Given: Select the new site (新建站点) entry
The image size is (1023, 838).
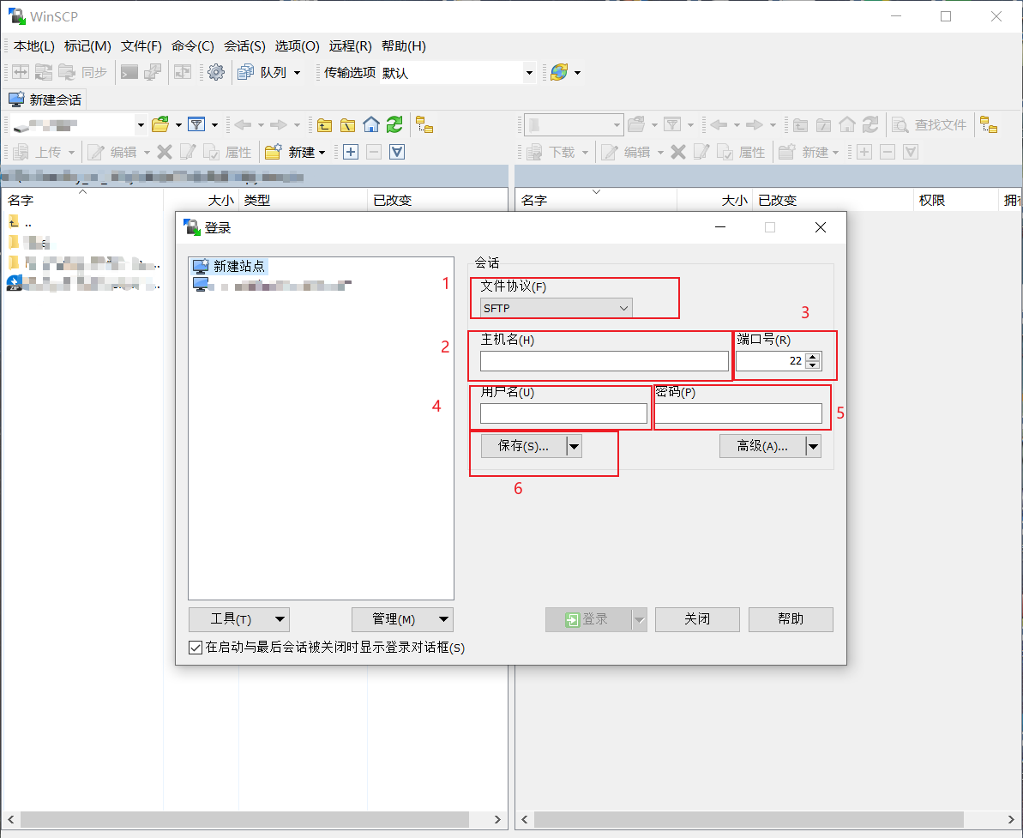Looking at the screenshot, I should pyautogui.click(x=230, y=266).
